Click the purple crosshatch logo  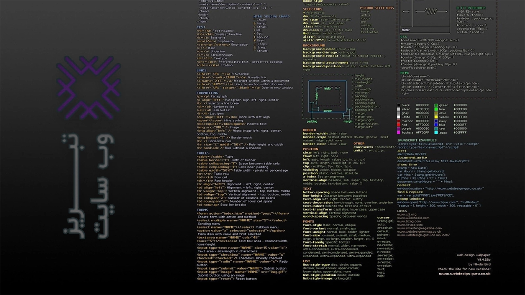[x=89, y=88]
